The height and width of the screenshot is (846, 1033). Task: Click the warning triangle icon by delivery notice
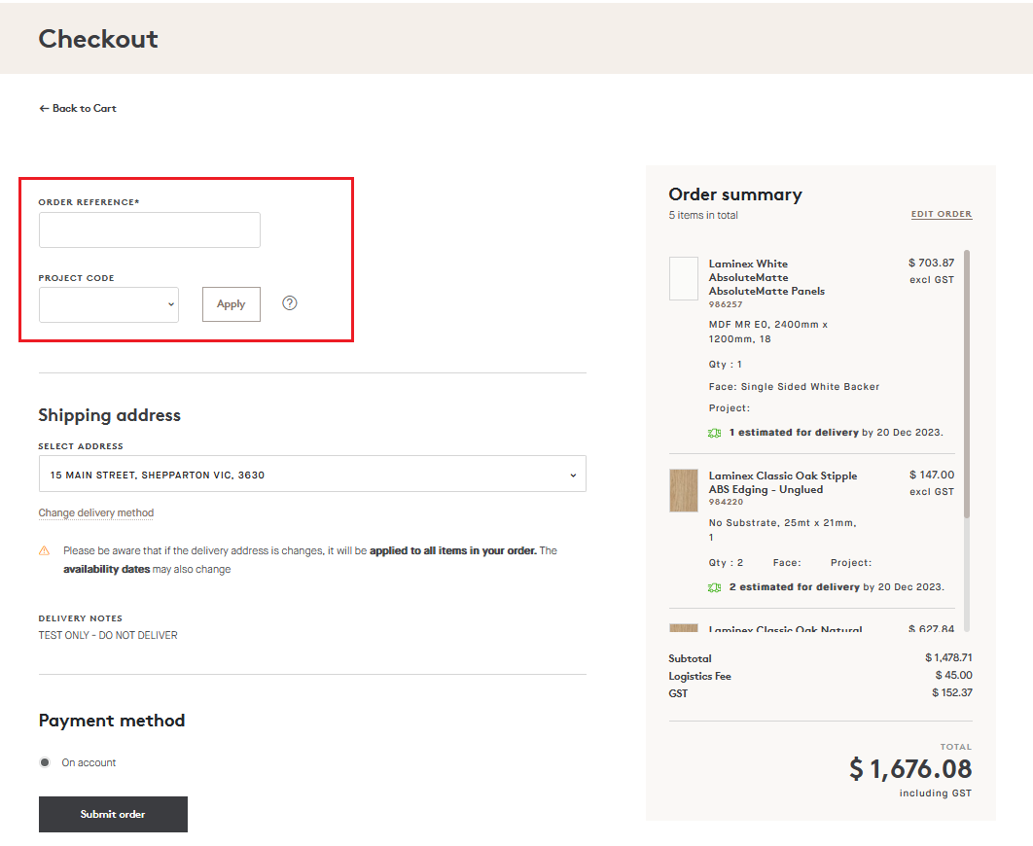point(44,551)
